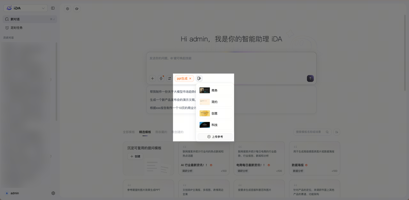
Task: Select the 科技 PPT style
Action: click(215, 125)
